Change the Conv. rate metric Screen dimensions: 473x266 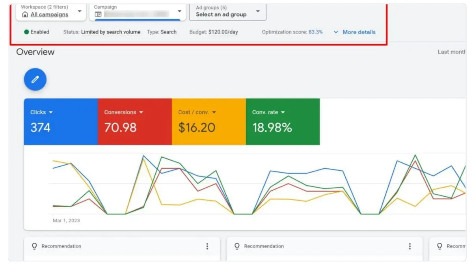pos(283,112)
